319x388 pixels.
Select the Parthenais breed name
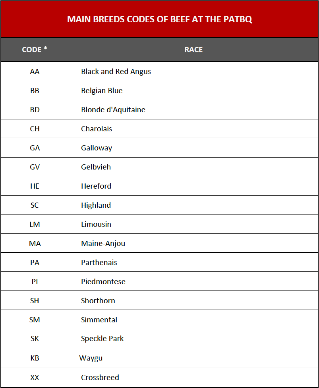point(99,263)
